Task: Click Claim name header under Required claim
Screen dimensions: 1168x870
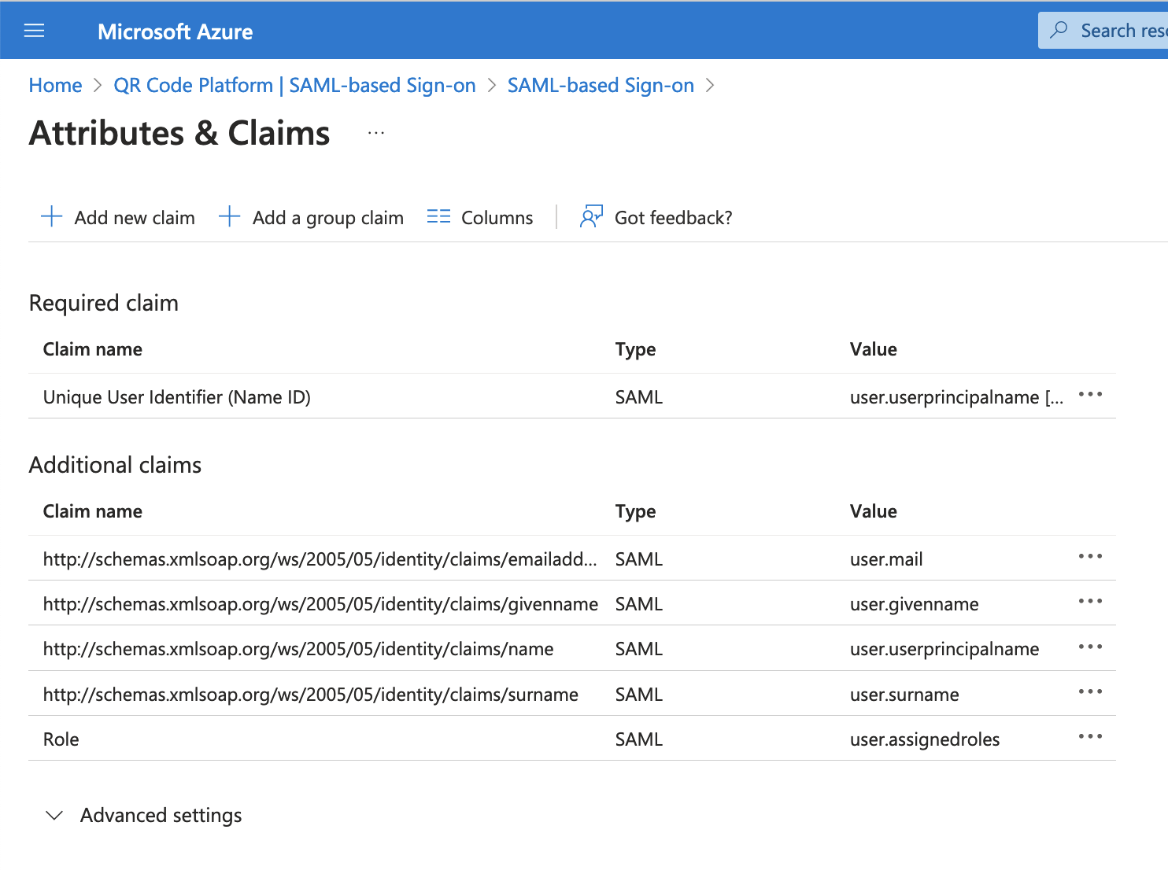Action: (93, 349)
